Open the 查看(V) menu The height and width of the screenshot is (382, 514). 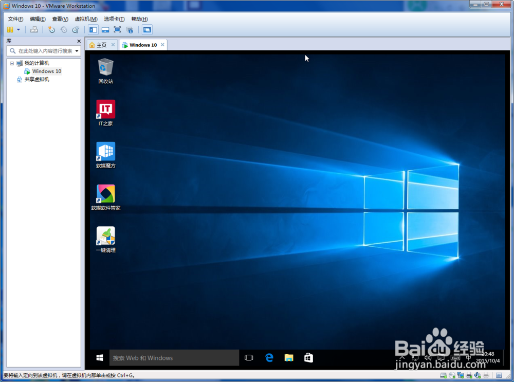coord(60,19)
